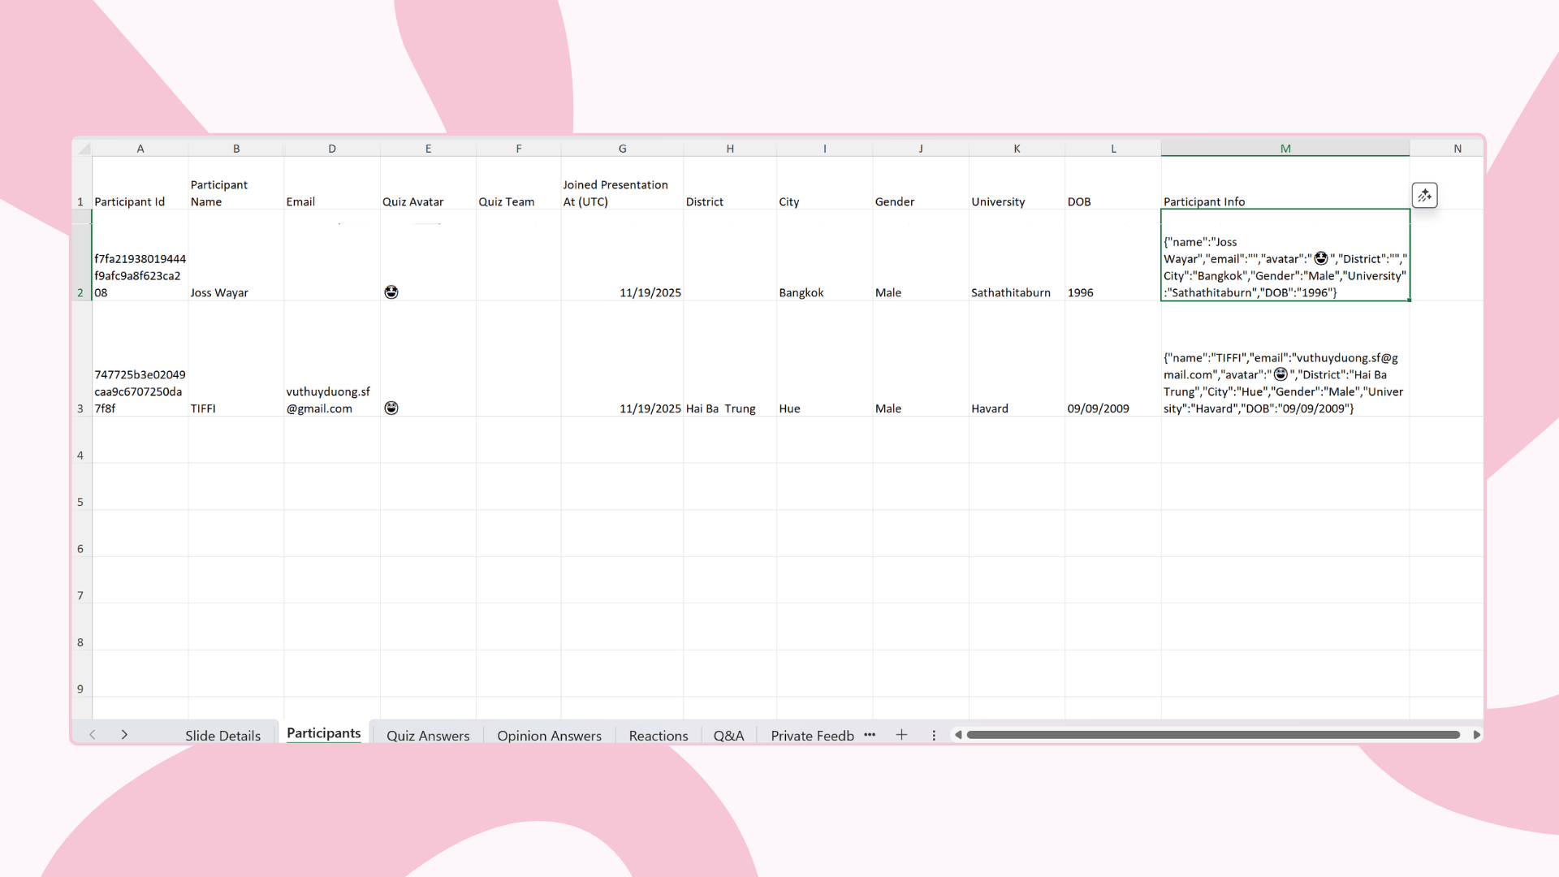The height and width of the screenshot is (877, 1559).
Task: Select column M header Participant Info
Action: [1285, 148]
